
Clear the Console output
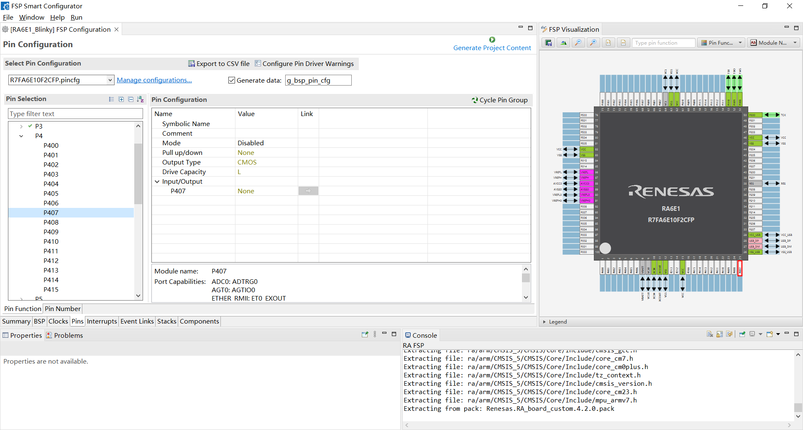(x=710, y=334)
